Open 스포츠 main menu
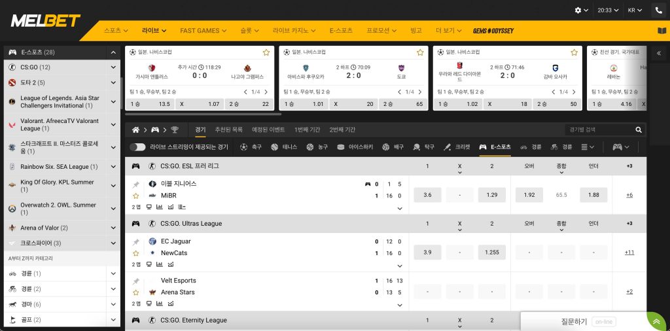 [116, 31]
